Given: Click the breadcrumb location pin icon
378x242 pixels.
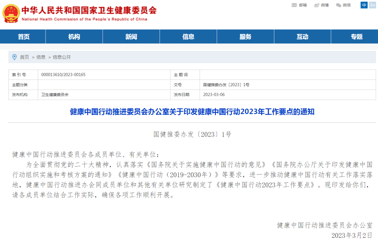Looking at the screenshot, I should tap(14, 57).
